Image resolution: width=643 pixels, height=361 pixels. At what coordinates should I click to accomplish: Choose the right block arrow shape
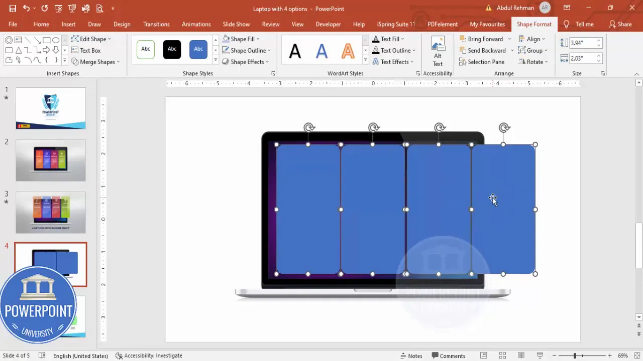pos(46,50)
